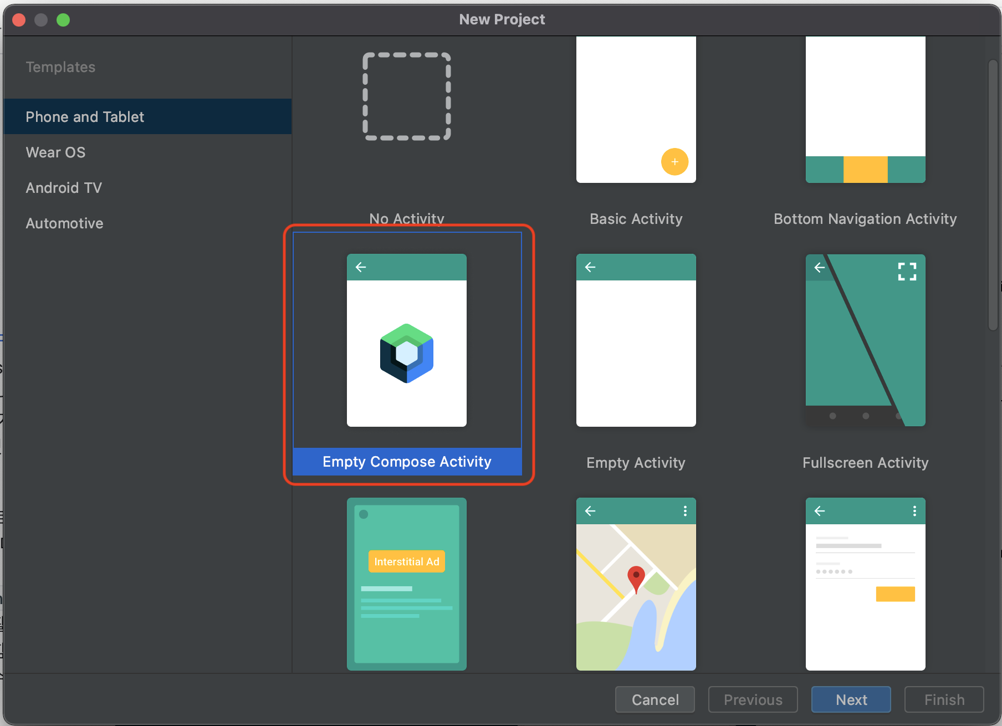Image resolution: width=1002 pixels, height=726 pixels.
Task: Click back arrow in Empty Compose Activity preview
Action: coord(361,267)
